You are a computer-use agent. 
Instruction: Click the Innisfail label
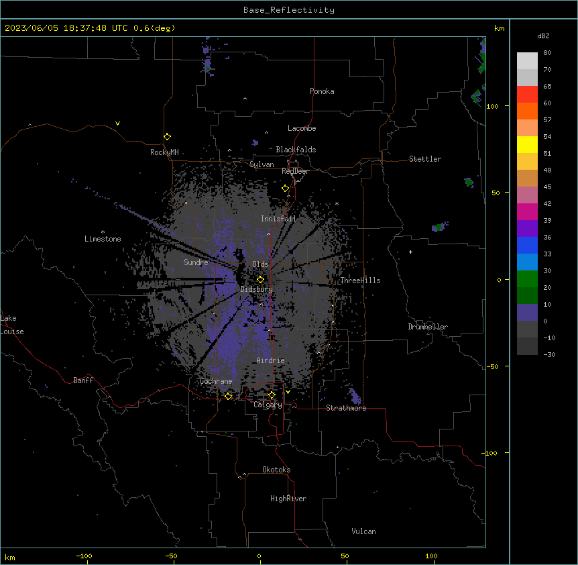click(x=278, y=219)
